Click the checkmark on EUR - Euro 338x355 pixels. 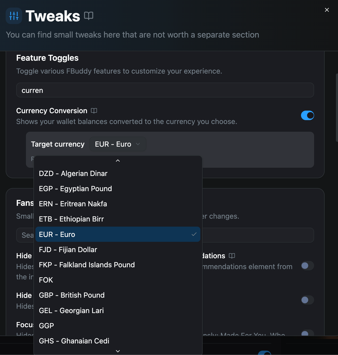point(194,234)
